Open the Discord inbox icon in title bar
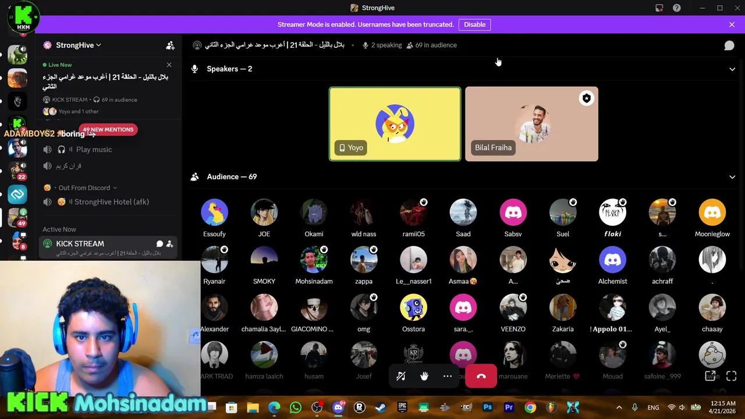Screen dimensions: 745x419 point(659,8)
